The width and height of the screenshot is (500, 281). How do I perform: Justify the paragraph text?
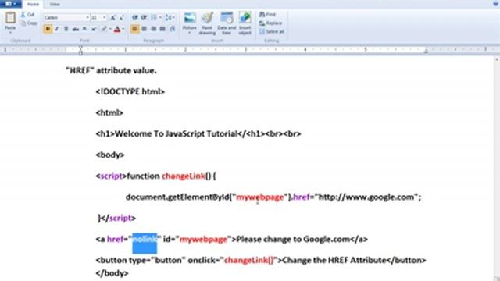(162, 29)
